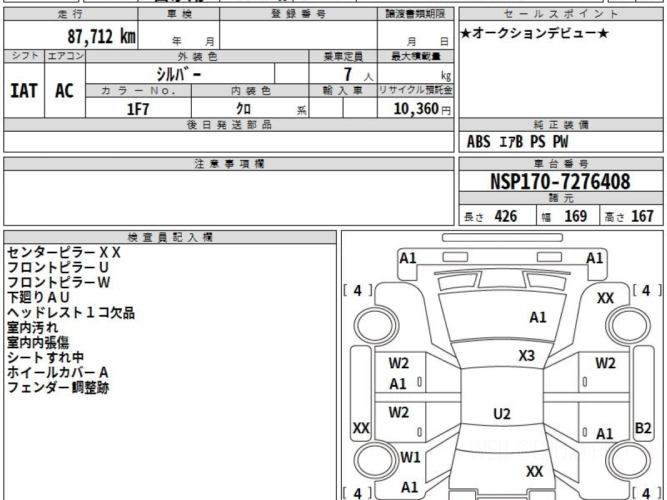Screen dimensions: 667x500
Task: Click the 検査員記入欄 header
Action: coord(170,237)
